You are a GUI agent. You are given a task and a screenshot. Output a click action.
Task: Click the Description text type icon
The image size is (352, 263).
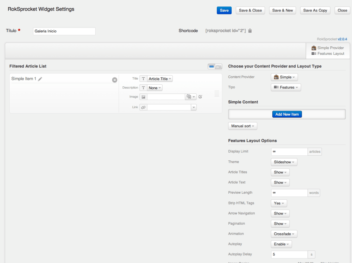[x=143, y=88]
